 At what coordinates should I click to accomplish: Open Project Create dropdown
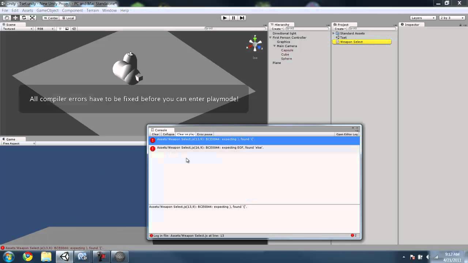point(340,28)
